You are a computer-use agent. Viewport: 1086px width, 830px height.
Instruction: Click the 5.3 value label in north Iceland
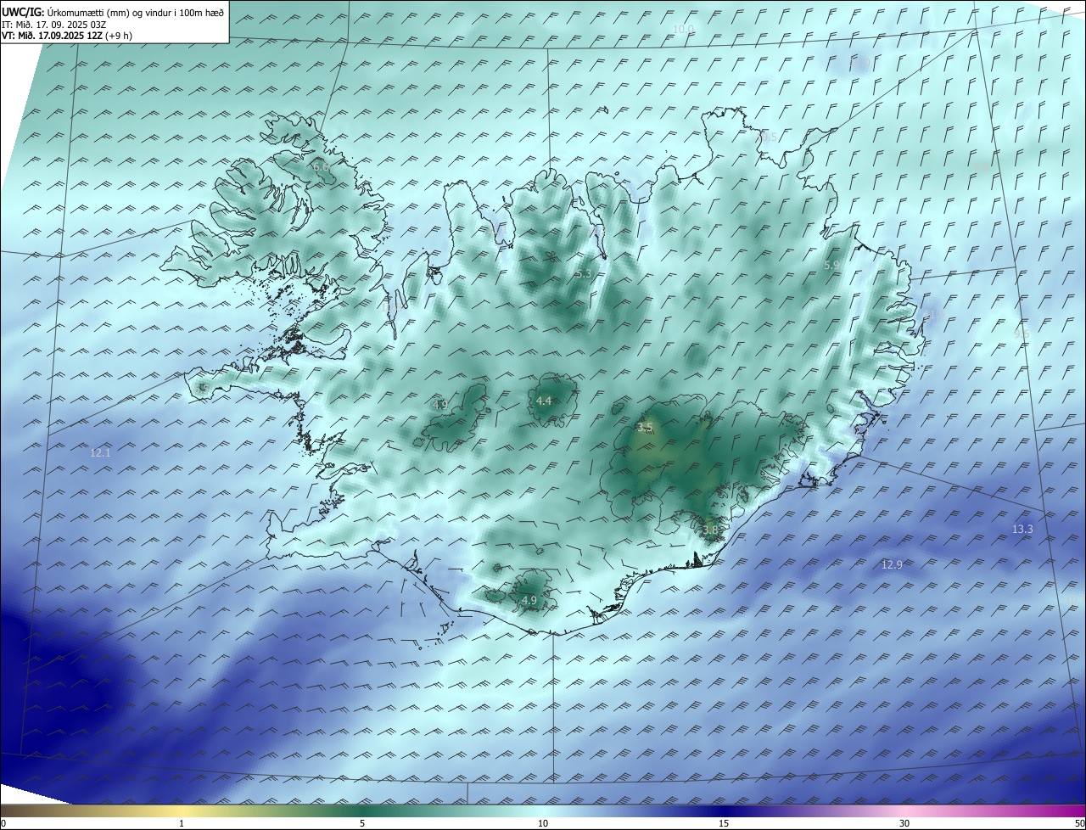583,273
